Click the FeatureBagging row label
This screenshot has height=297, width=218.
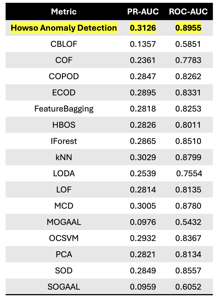[64, 109]
